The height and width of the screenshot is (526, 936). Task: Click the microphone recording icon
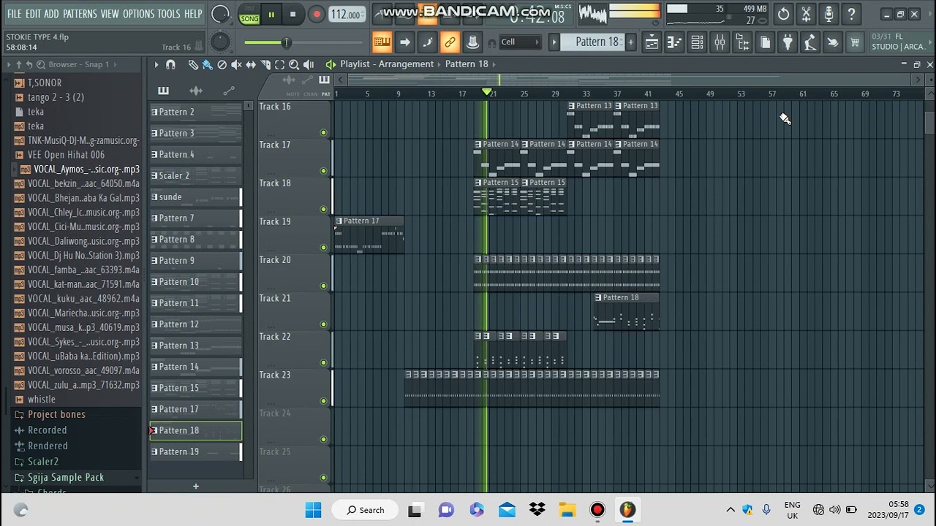(x=829, y=14)
